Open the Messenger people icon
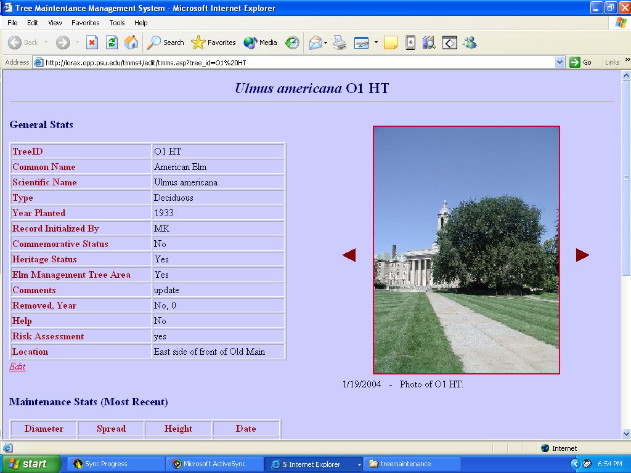This screenshot has height=473, width=631. [470, 42]
